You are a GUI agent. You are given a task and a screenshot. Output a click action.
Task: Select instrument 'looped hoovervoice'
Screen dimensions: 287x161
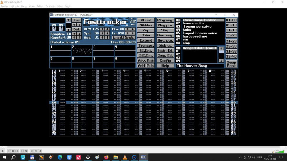point(200,33)
